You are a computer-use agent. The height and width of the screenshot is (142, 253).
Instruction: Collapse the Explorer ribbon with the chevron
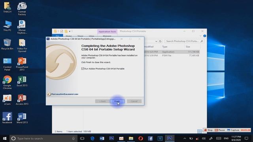pos(200,36)
